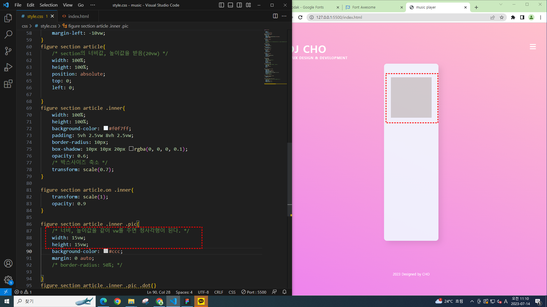Open the Explorer view in activity bar
The height and width of the screenshot is (307, 547).
point(8,18)
